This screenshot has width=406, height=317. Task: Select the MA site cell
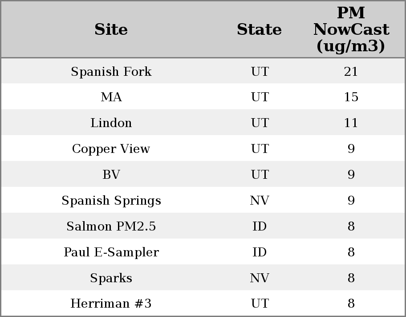pos(111,97)
